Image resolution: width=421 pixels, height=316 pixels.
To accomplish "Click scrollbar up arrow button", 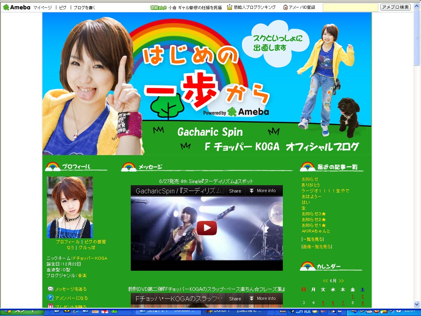I will [x=417, y=6].
